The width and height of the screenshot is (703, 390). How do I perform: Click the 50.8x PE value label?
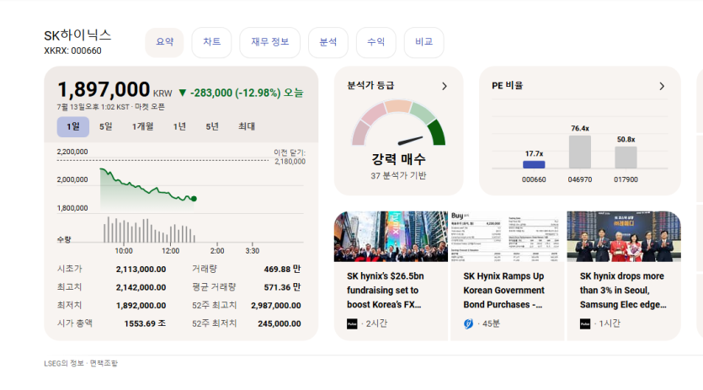click(x=626, y=140)
